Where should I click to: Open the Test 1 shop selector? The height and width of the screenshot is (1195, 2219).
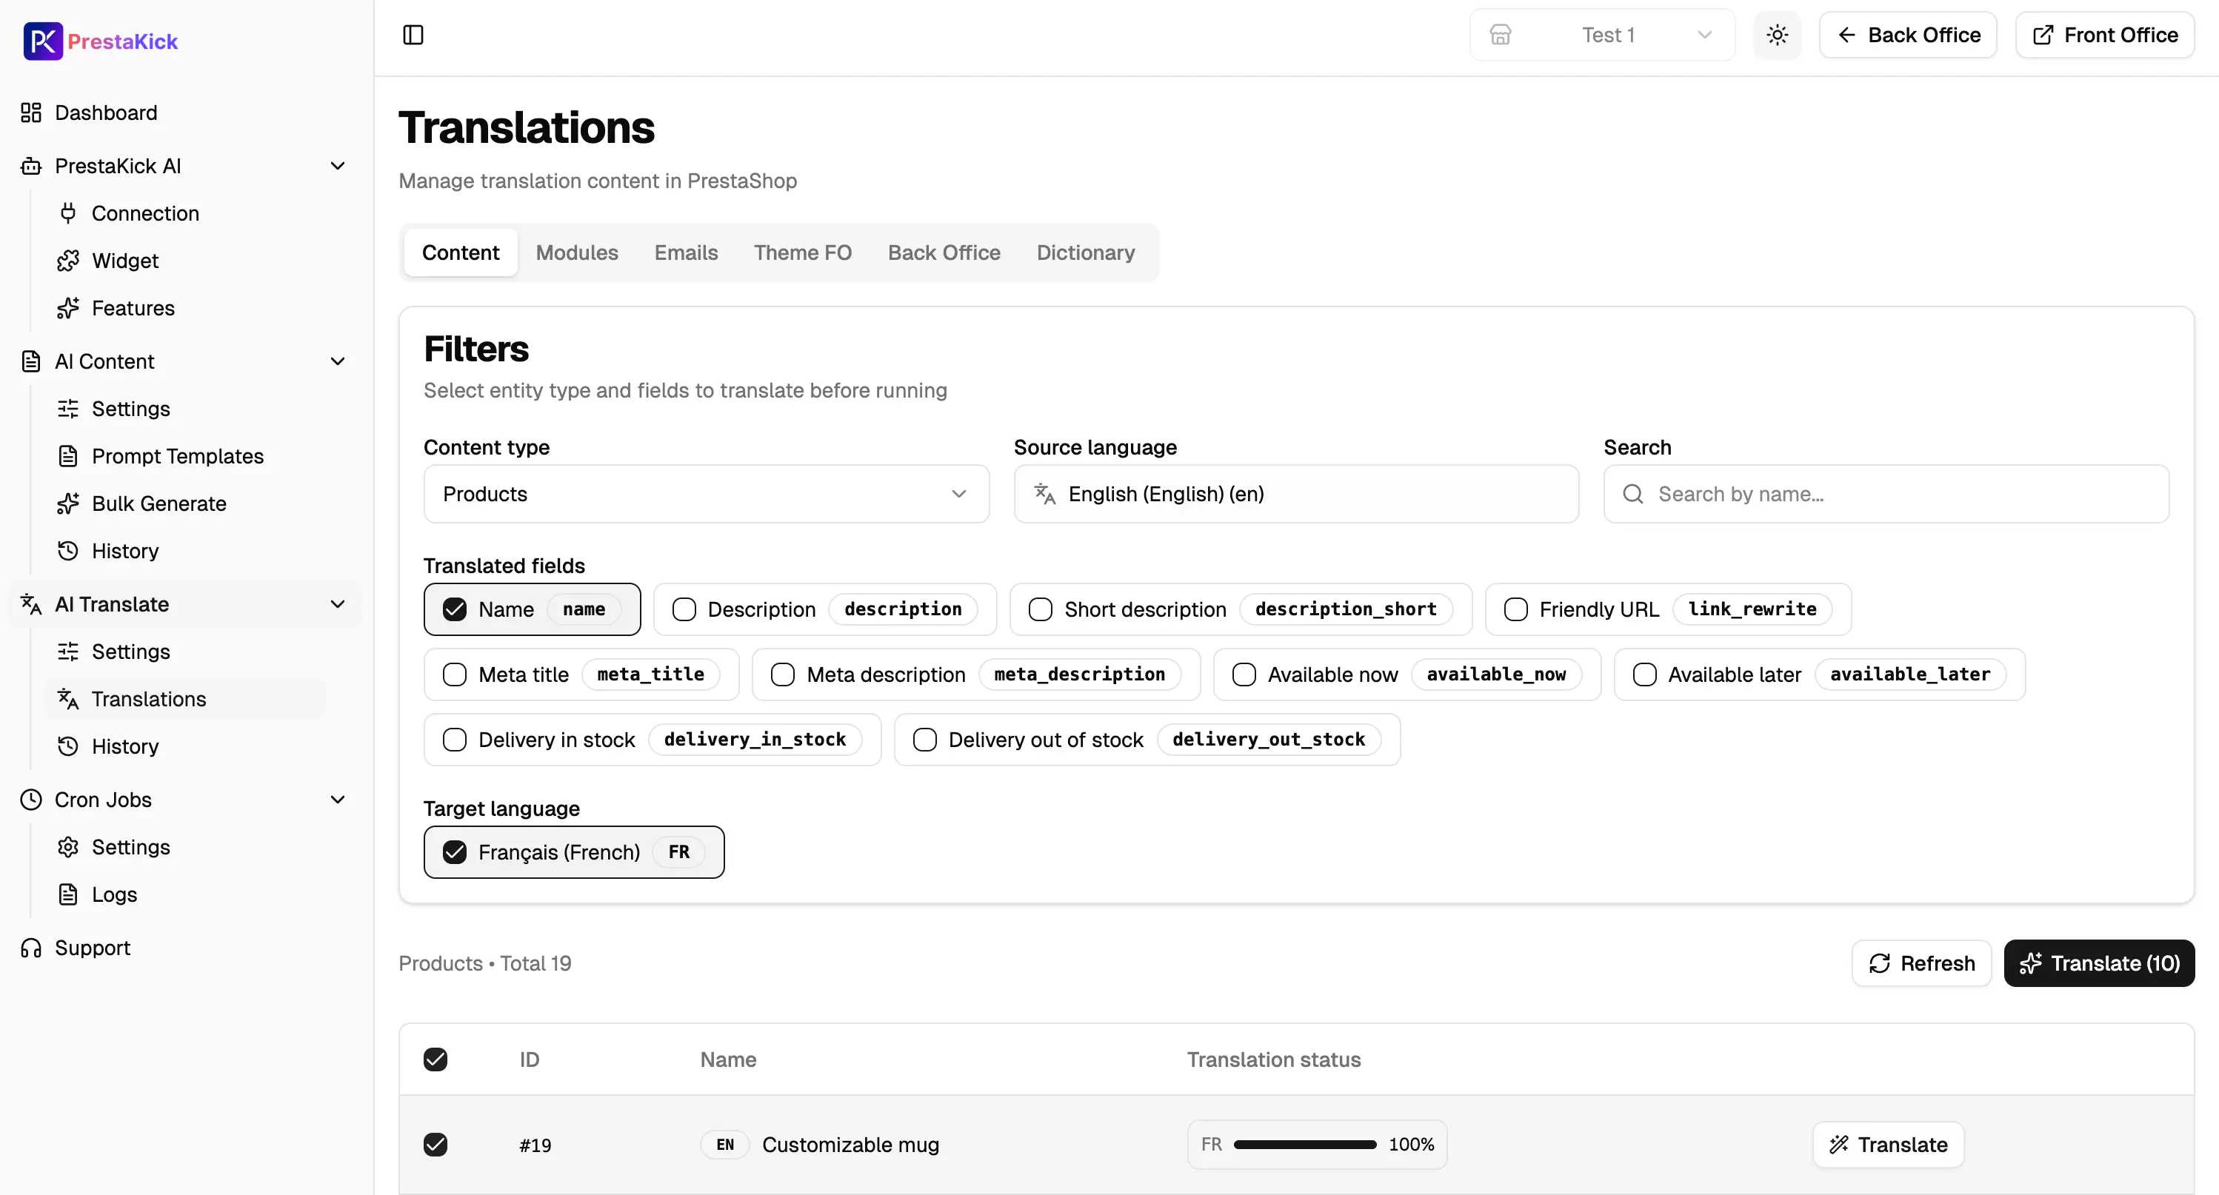[x=1602, y=36]
